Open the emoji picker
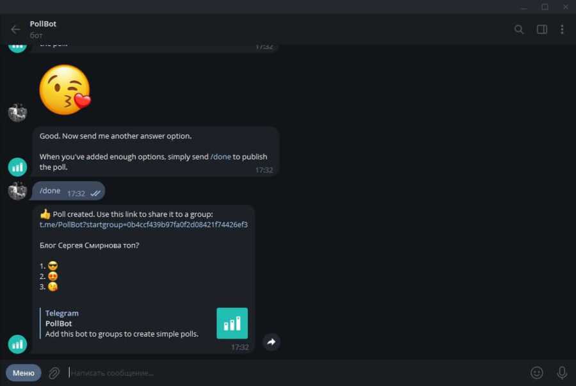The height and width of the screenshot is (386, 576). click(536, 373)
